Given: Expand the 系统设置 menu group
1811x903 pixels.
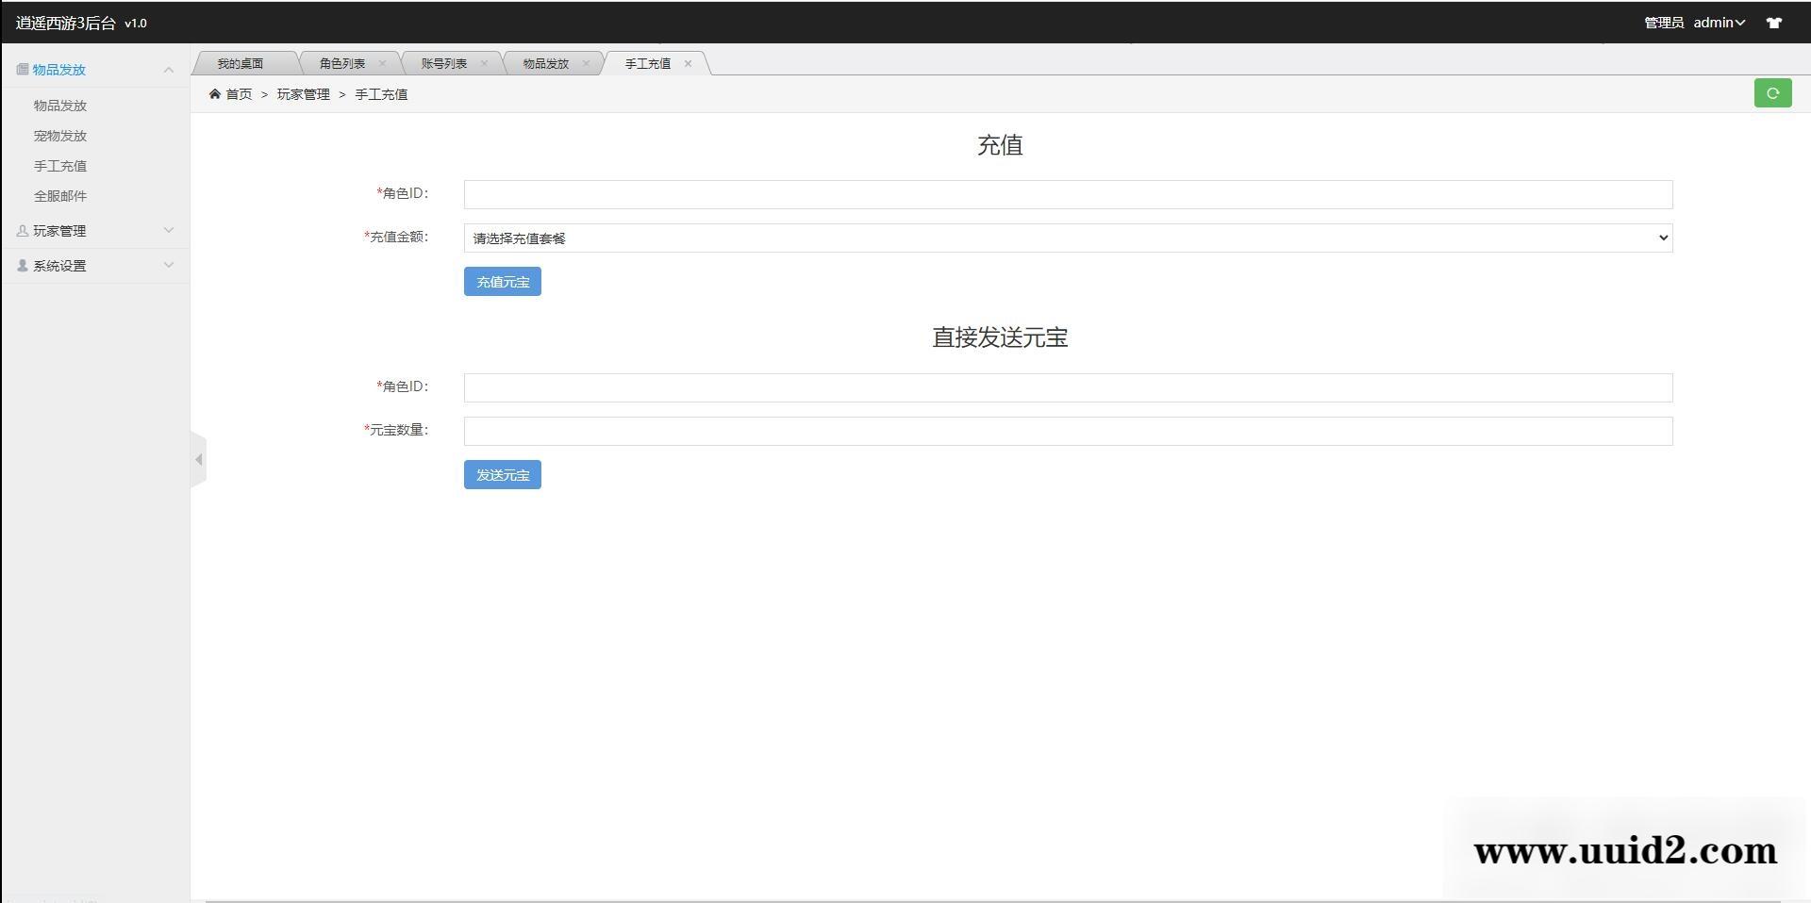Looking at the screenshot, I should tap(169, 265).
